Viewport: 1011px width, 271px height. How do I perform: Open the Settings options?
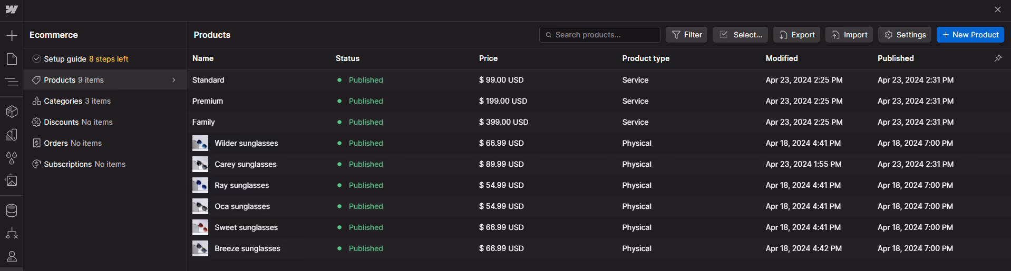pyautogui.click(x=905, y=35)
